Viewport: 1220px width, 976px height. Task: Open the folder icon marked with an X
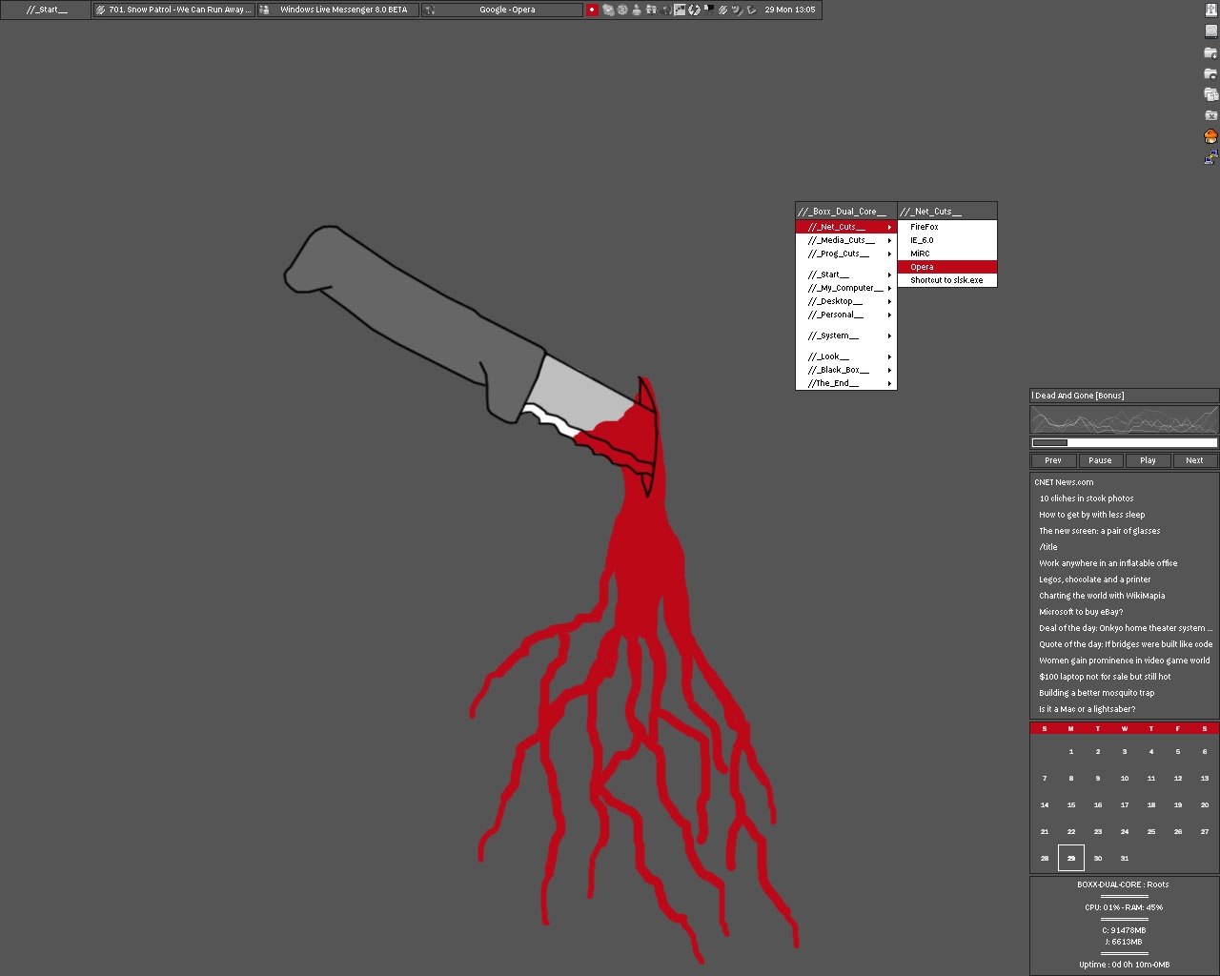point(1210,115)
